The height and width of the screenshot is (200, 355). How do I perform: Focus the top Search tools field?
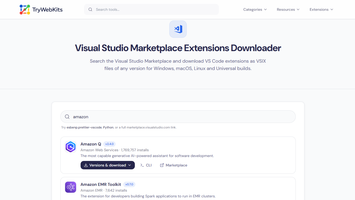tap(151, 9)
